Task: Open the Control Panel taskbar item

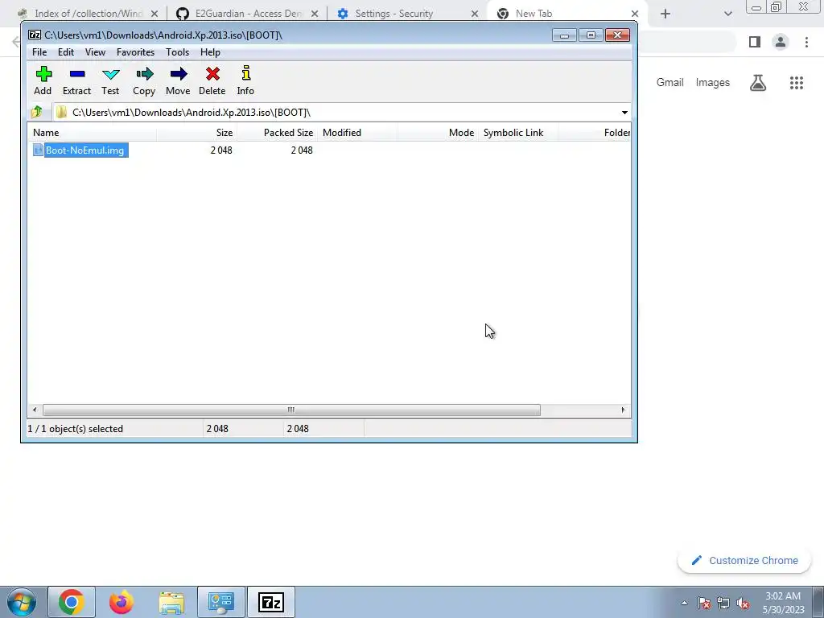Action: (221, 602)
